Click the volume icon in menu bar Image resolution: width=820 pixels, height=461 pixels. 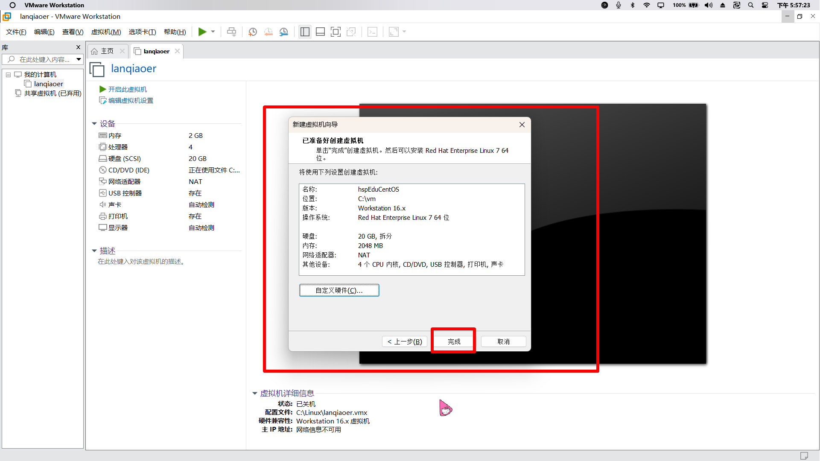click(x=709, y=5)
